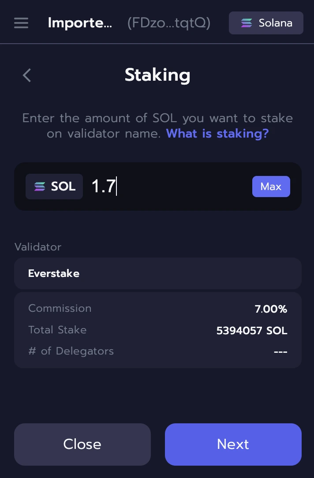Open the hamburger navigation menu
The height and width of the screenshot is (478, 314).
[x=21, y=23]
